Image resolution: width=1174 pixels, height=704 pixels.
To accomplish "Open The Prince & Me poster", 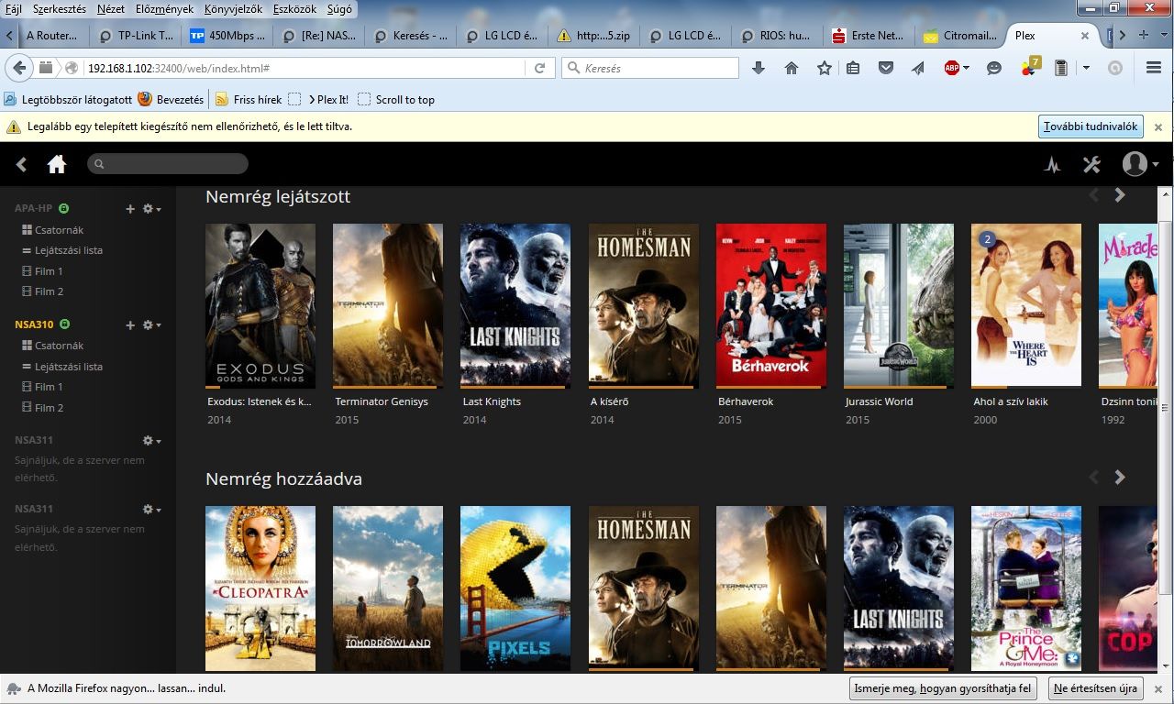I will point(1026,588).
